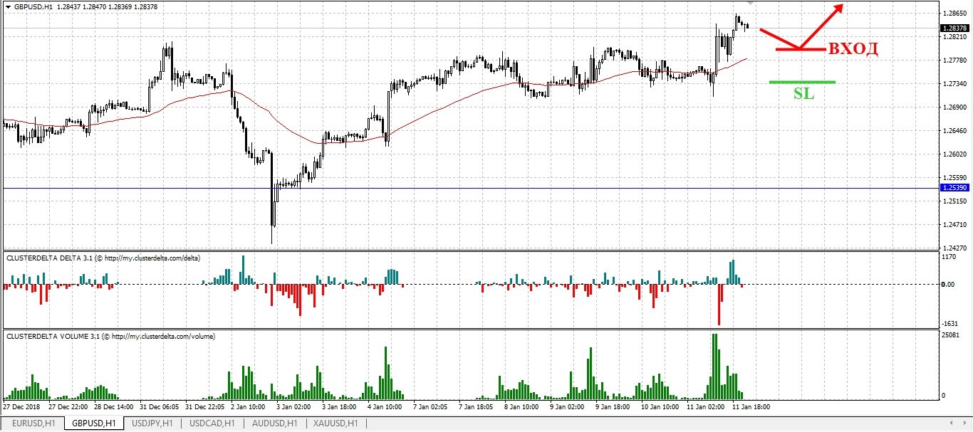Click the tallest green volume bar on 11 Jan
This screenshot has height=432, width=973.
[x=714, y=366]
